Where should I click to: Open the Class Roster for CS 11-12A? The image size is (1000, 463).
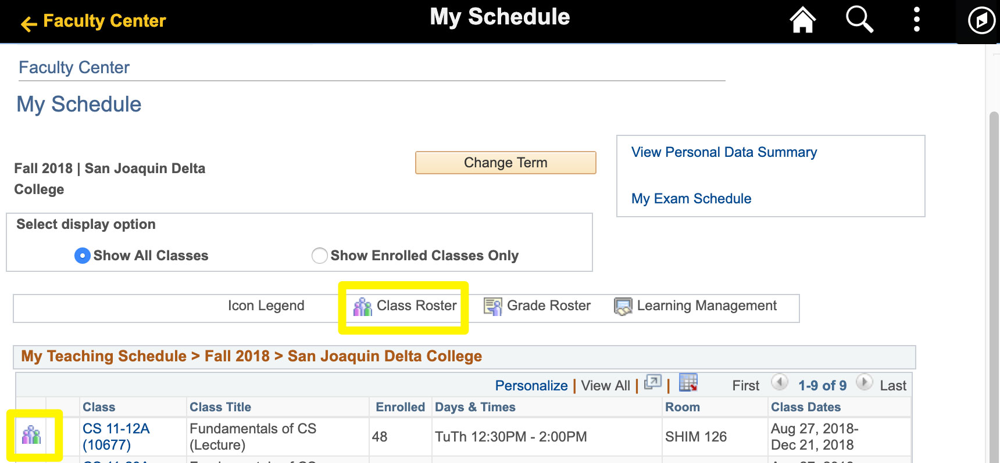pyautogui.click(x=33, y=436)
